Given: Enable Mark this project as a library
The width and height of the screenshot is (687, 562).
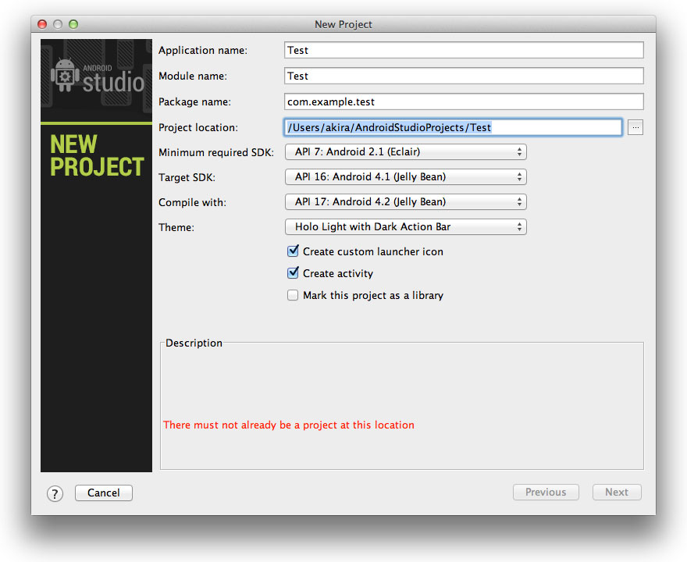Looking at the screenshot, I should (293, 295).
